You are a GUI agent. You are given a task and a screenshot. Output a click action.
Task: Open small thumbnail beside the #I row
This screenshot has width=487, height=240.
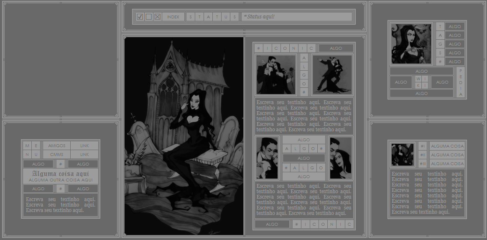pyautogui.click(x=403, y=155)
